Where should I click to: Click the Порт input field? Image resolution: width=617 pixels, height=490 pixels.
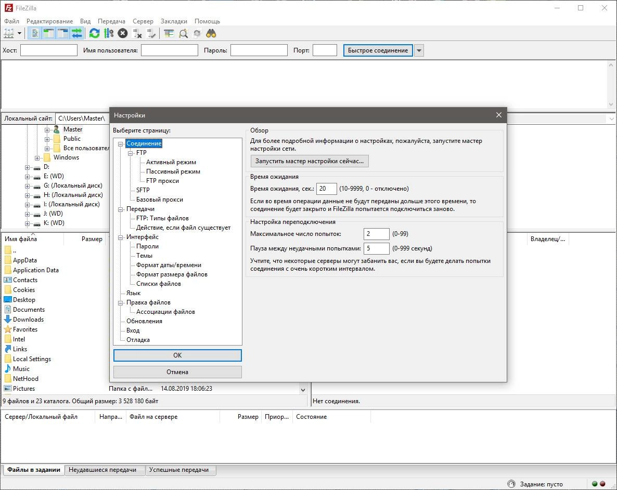[325, 50]
